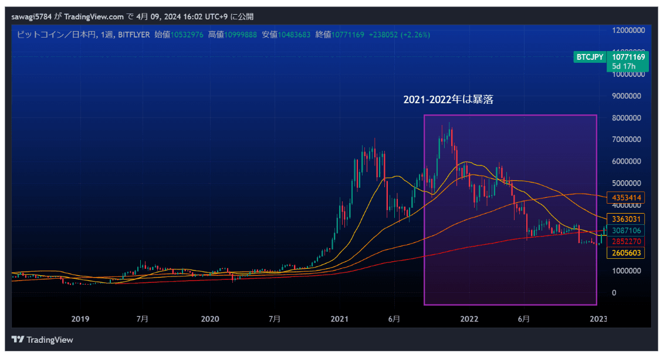
Task: Click the +2.26% change value in legend
Action: (x=415, y=35)
